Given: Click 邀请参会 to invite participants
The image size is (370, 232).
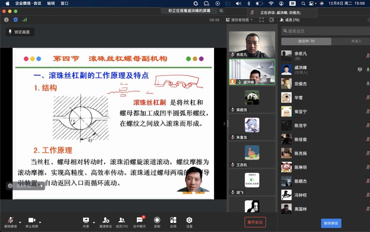Looking at the screenshot, I should pyautogui.click(x=106, y=221).
